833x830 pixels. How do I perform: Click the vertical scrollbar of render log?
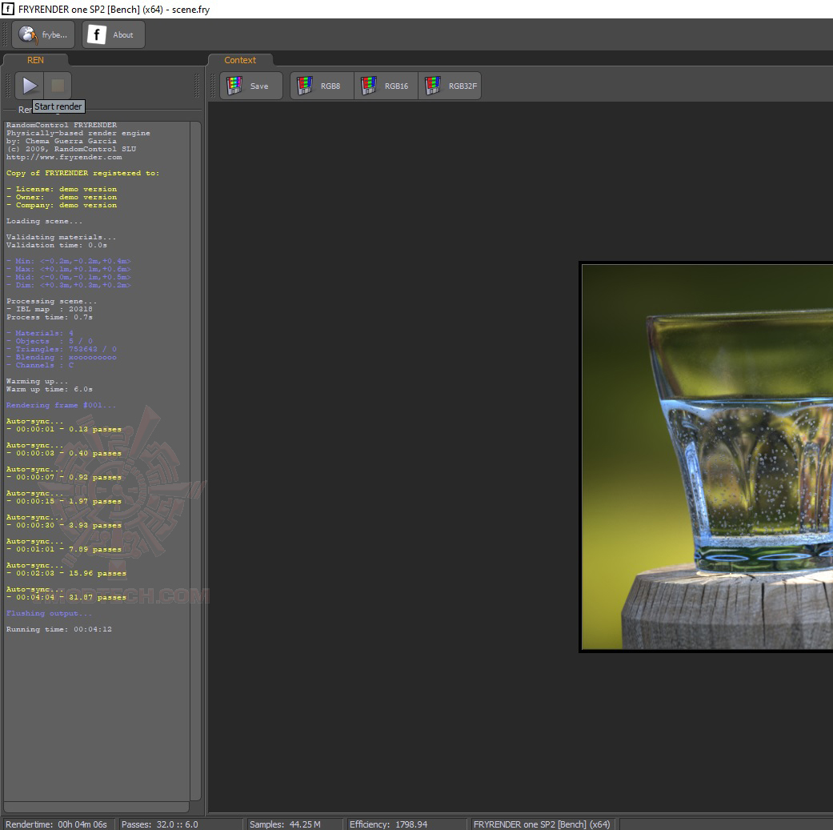(x=195, y=461)
